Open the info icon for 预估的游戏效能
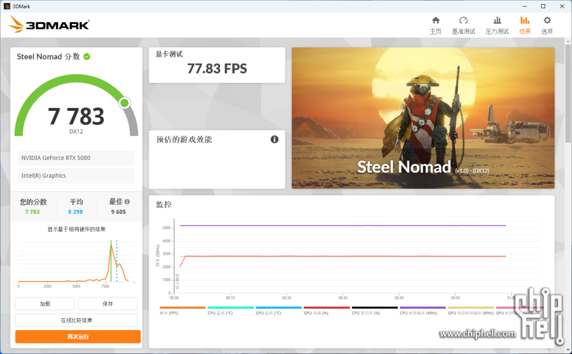This screenshot has height=354, width=572. (x=274, y=139)
